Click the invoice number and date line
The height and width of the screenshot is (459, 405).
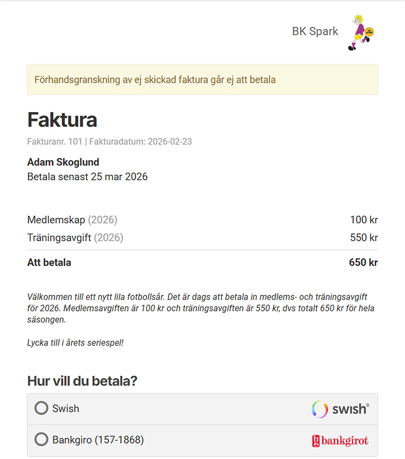pos(109,142)
